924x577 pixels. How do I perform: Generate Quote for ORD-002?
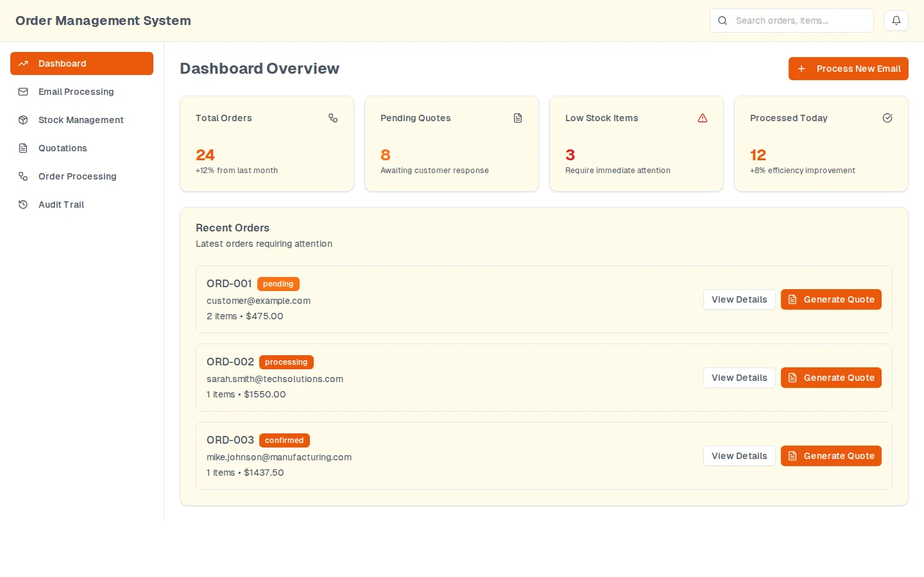pos(831,378)
